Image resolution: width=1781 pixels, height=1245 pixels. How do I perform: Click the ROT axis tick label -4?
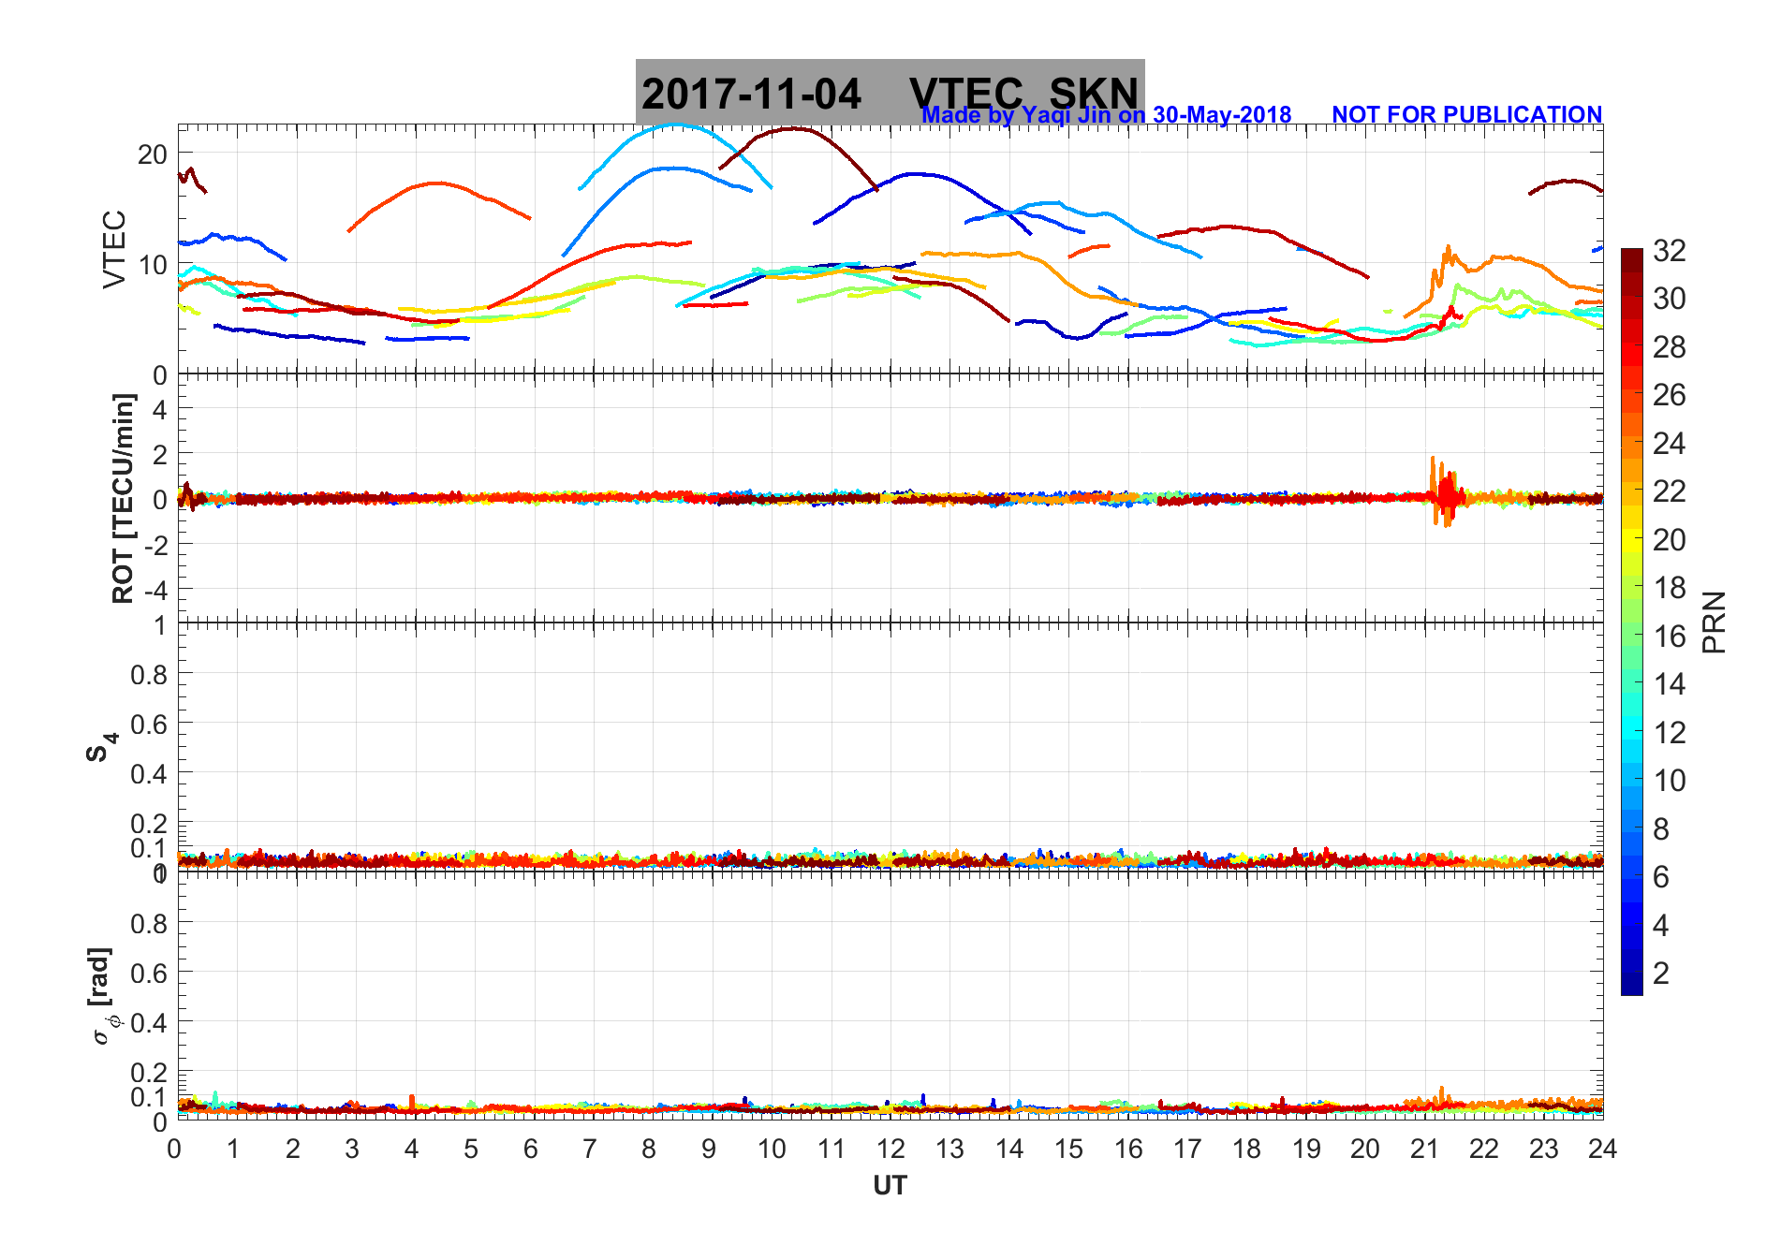click(157, 591)
